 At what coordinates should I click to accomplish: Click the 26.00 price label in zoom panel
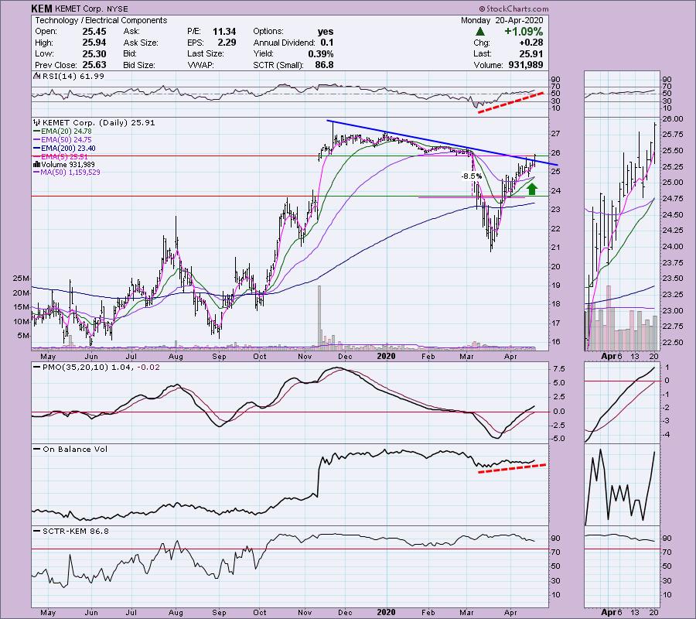pyautogui.click(x=674, y=119)
